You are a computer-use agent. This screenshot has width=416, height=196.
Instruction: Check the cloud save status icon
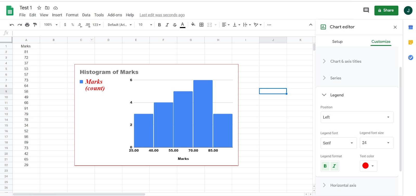(55, 8)
